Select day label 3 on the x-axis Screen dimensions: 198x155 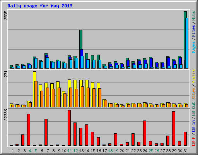(x=24, y=151)
